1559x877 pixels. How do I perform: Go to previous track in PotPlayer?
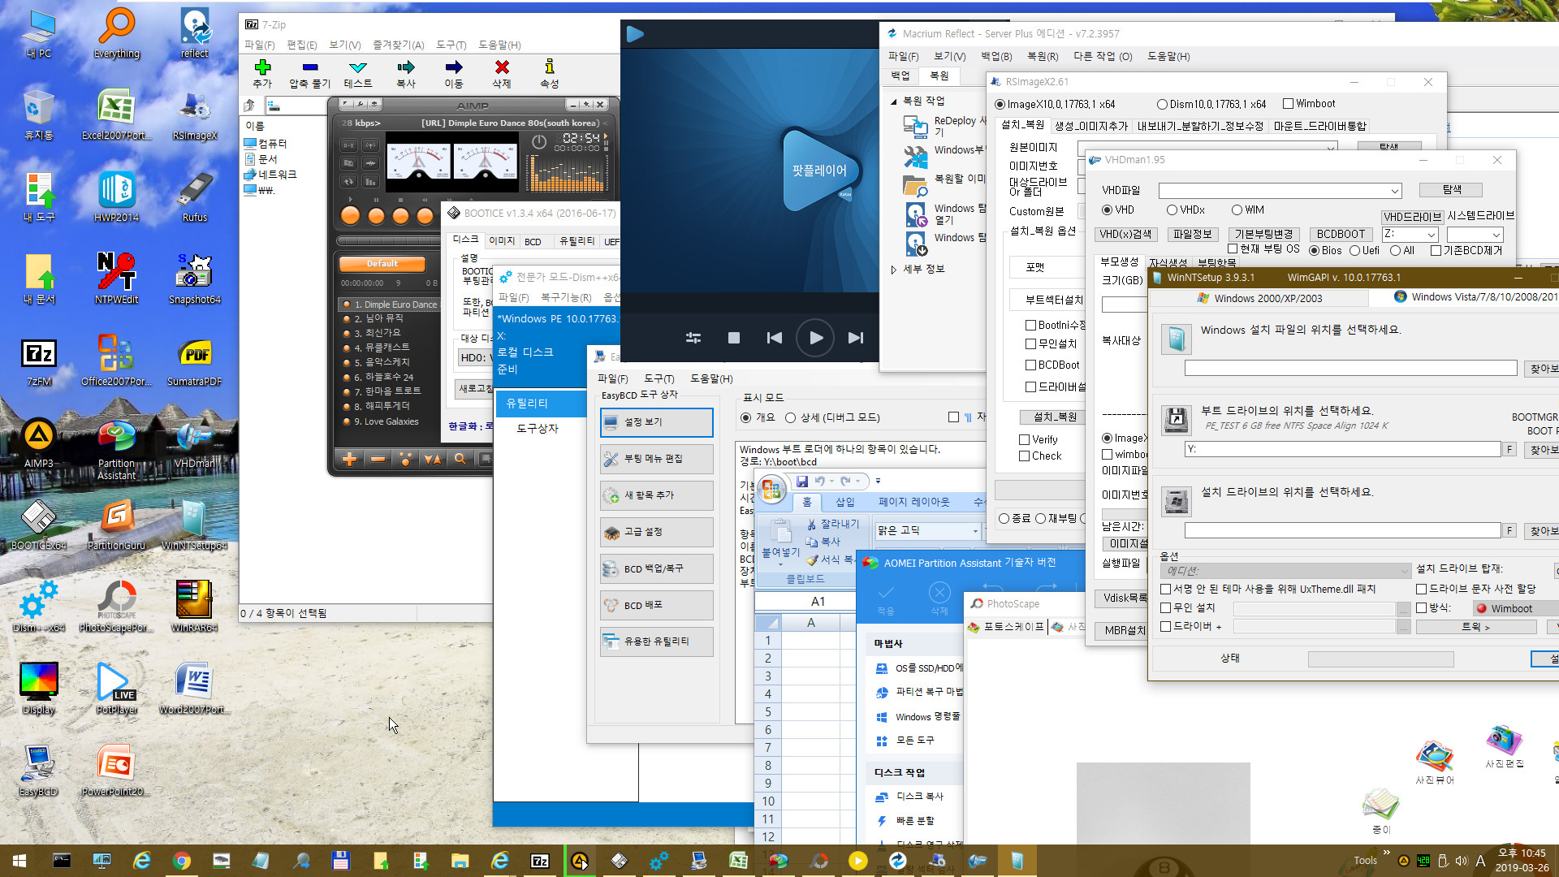click(x=775, y=338)
